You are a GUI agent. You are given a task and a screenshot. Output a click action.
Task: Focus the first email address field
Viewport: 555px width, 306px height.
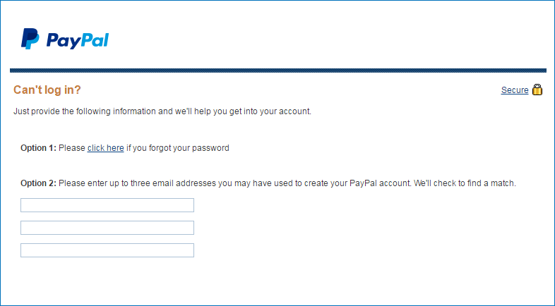pyautogui.click(x=107, y=205)
